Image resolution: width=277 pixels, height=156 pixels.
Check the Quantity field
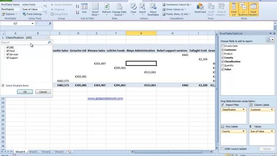tap(222, 65)
